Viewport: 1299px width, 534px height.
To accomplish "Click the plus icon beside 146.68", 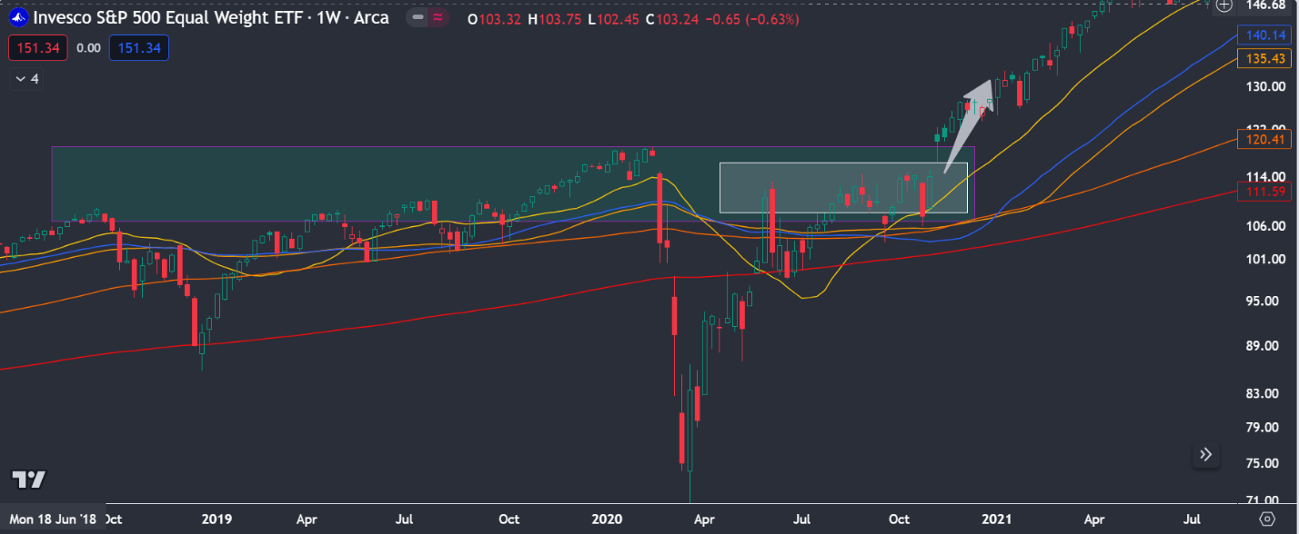I will pos(1224,5).
